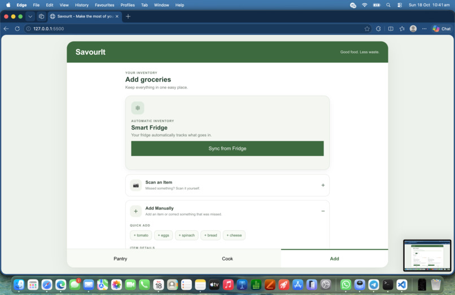Click the 'Add groceries' heading
The image size is (455, 295).
(x=148, y=79)
